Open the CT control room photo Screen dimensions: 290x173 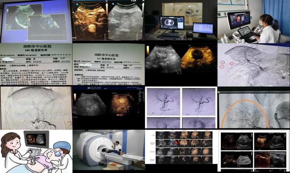coord(181,22)
